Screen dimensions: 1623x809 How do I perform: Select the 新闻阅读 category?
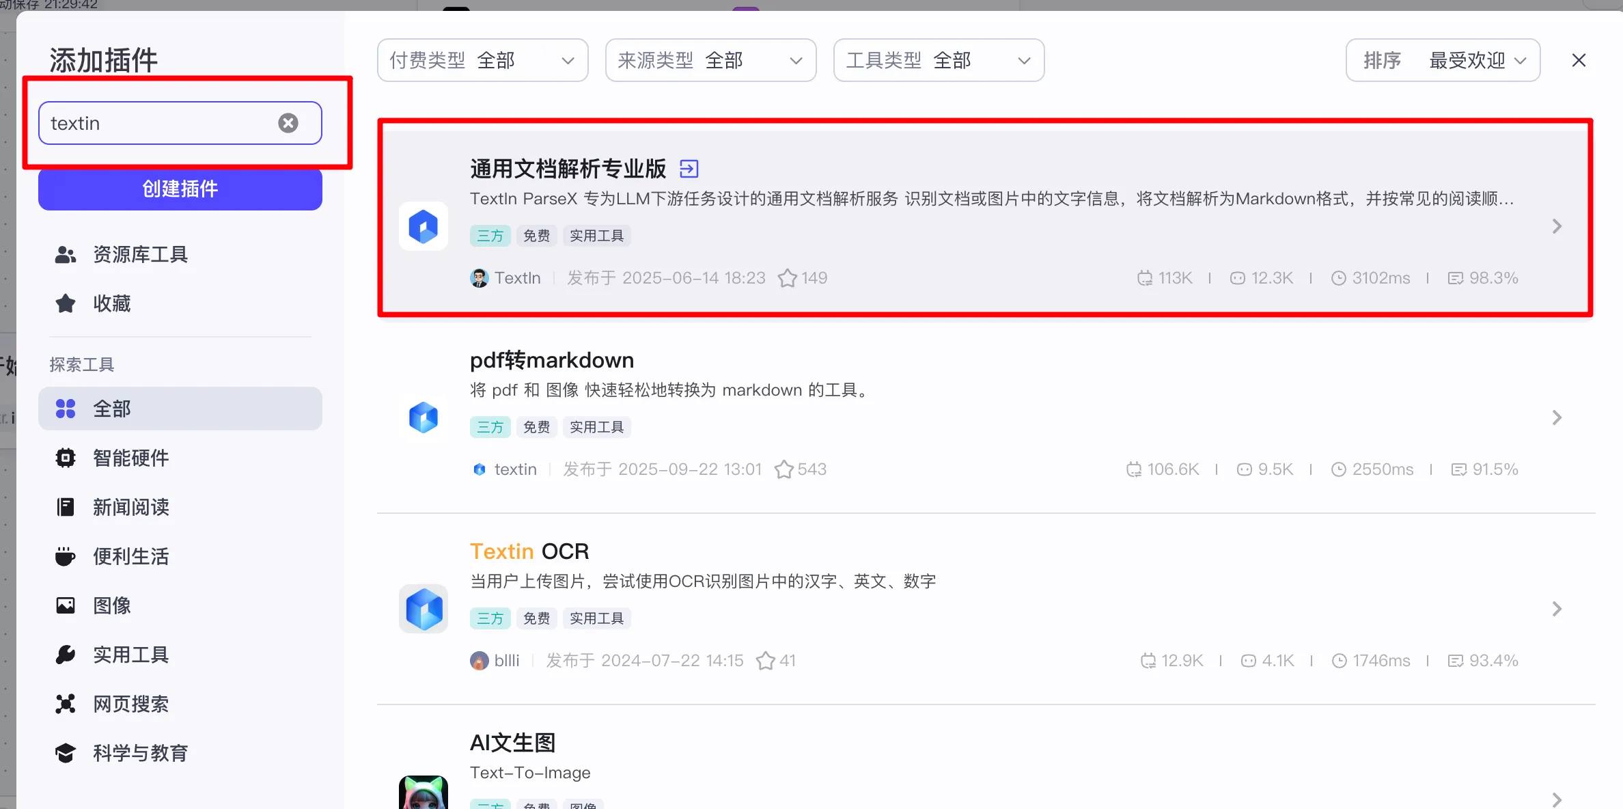pos(180,507)
